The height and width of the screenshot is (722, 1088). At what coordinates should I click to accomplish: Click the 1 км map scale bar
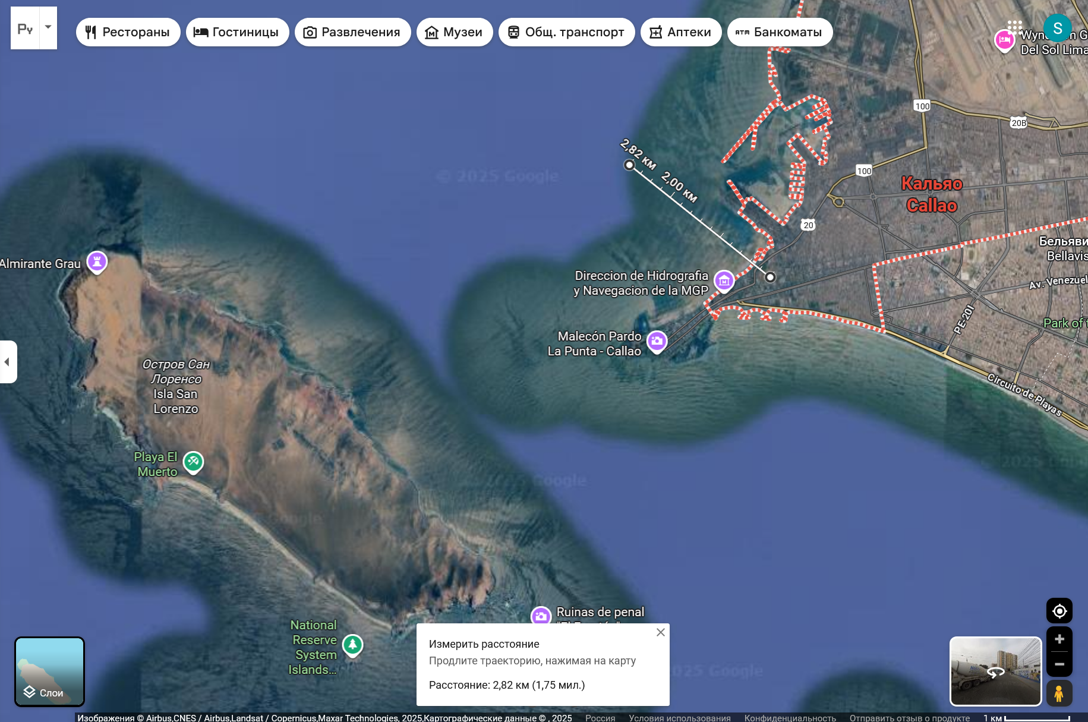pos(1027,718)
